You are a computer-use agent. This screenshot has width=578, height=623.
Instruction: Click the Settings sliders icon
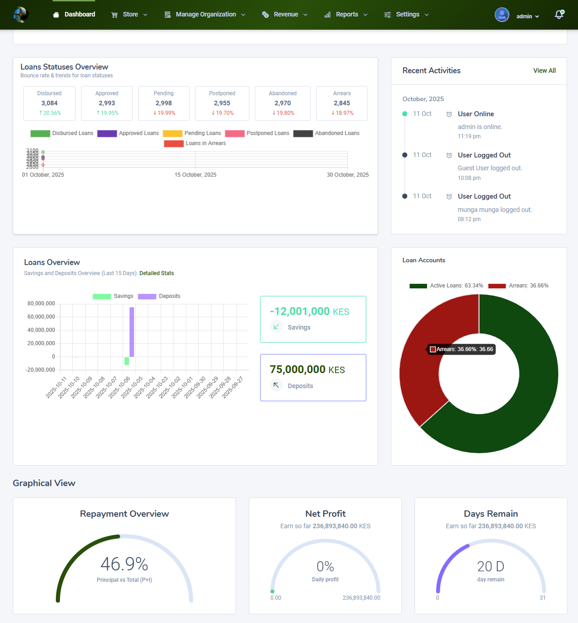[x=387, y=15]
